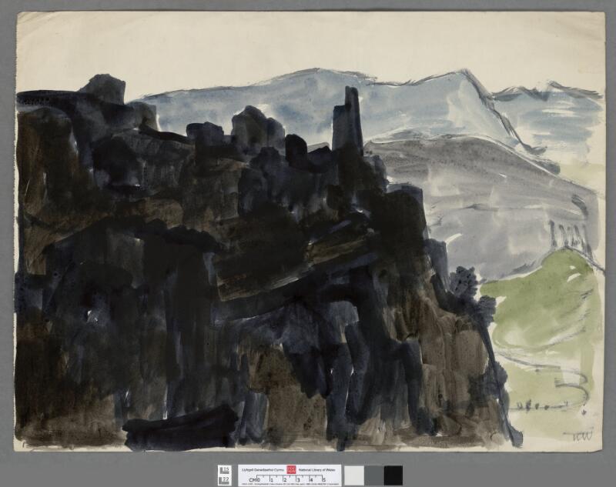616x487 pixels.
Task: Click the white calibration swatch
Action: coord(354,475)
